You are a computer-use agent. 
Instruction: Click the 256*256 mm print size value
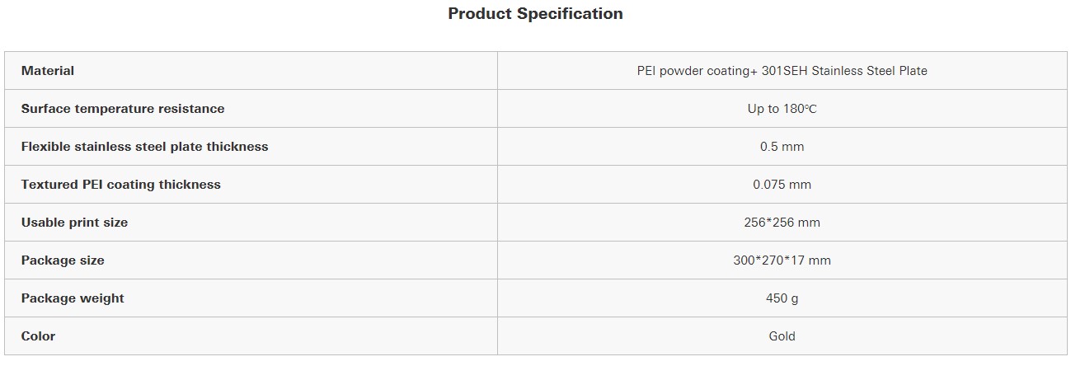click(782, 223)
